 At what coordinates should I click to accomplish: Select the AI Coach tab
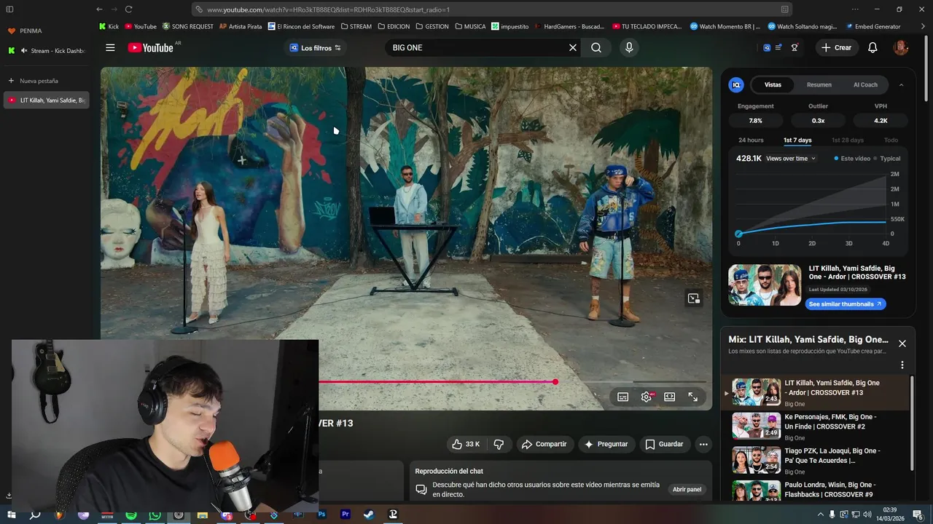865,84
